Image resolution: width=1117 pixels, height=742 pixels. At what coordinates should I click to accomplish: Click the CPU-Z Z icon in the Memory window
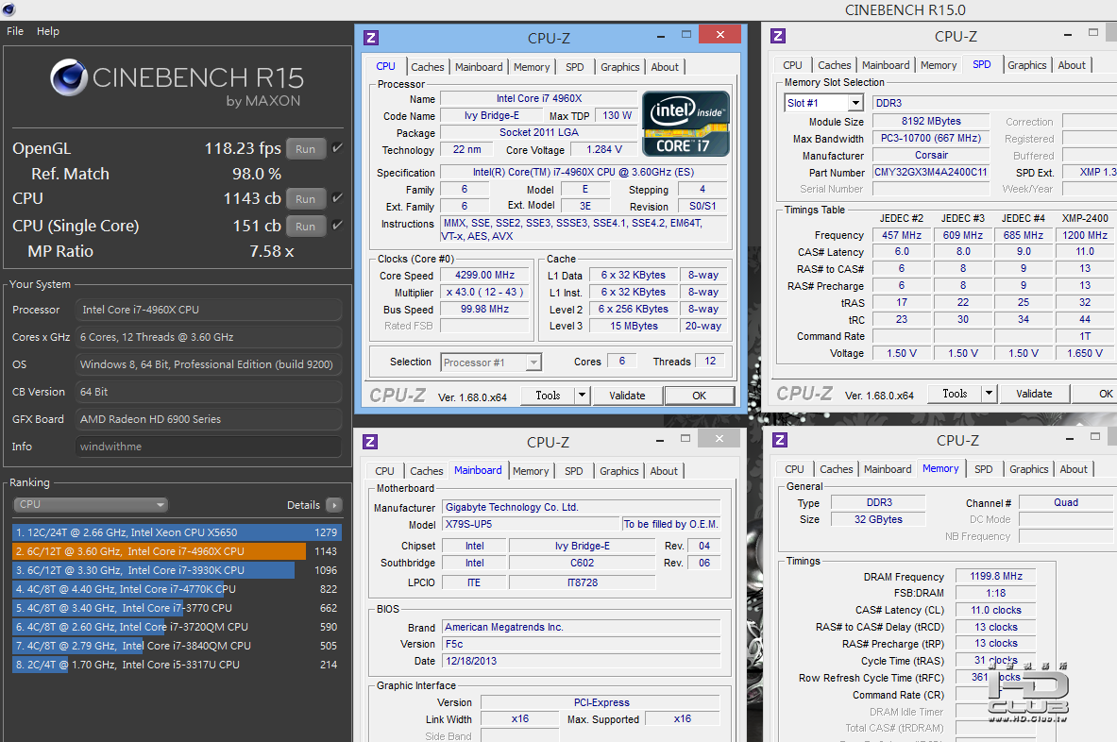point(780,439)
